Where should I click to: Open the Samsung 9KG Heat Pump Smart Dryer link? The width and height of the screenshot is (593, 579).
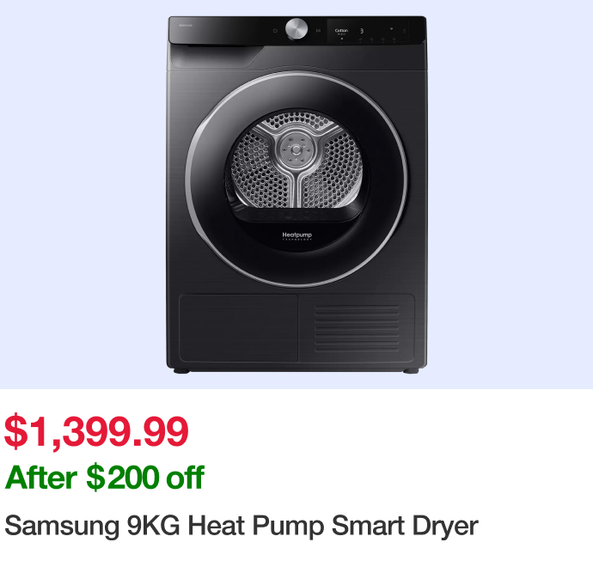coord(241,526)
